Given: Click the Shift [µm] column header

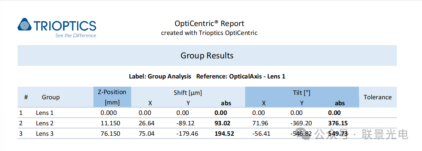Looking at the screenshot, I should pos(188,93).
